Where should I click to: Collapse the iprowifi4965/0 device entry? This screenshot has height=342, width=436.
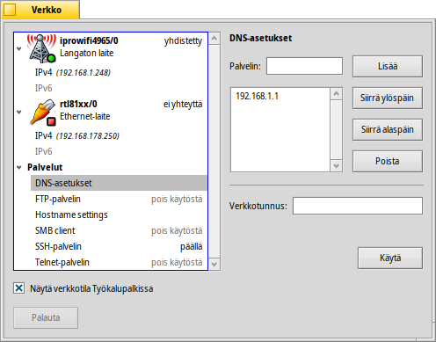[x=19, y=48]
